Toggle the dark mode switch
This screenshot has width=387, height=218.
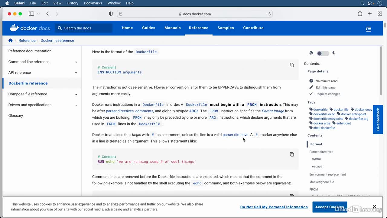tap(323, 53)
